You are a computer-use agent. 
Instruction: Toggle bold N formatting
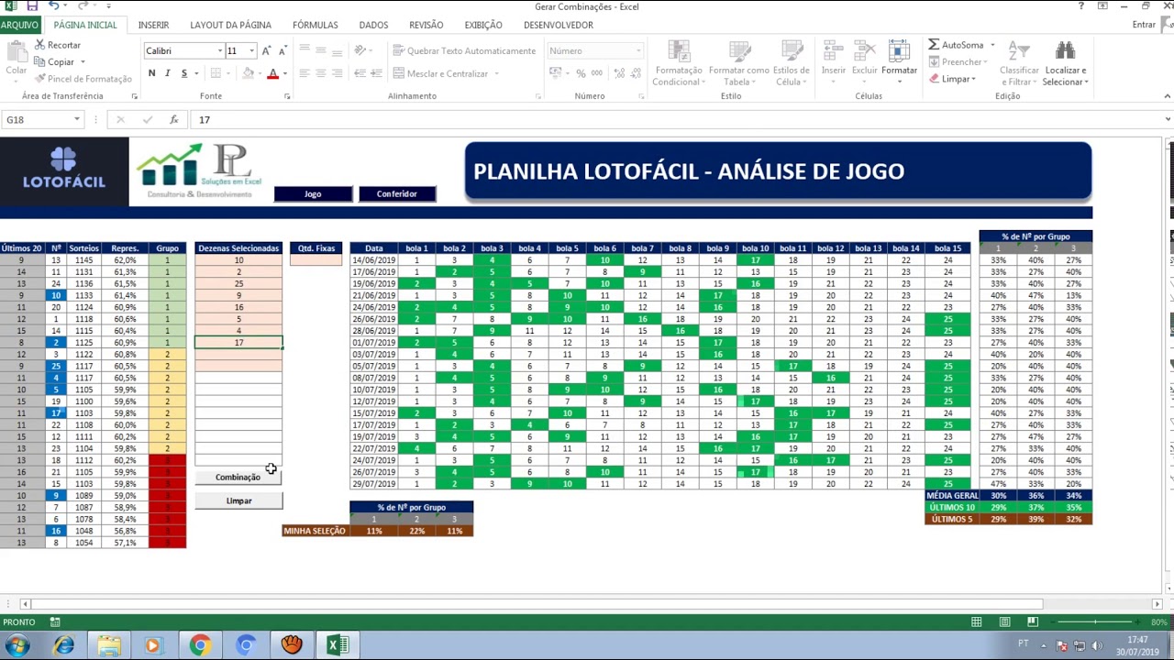[151, 73]
